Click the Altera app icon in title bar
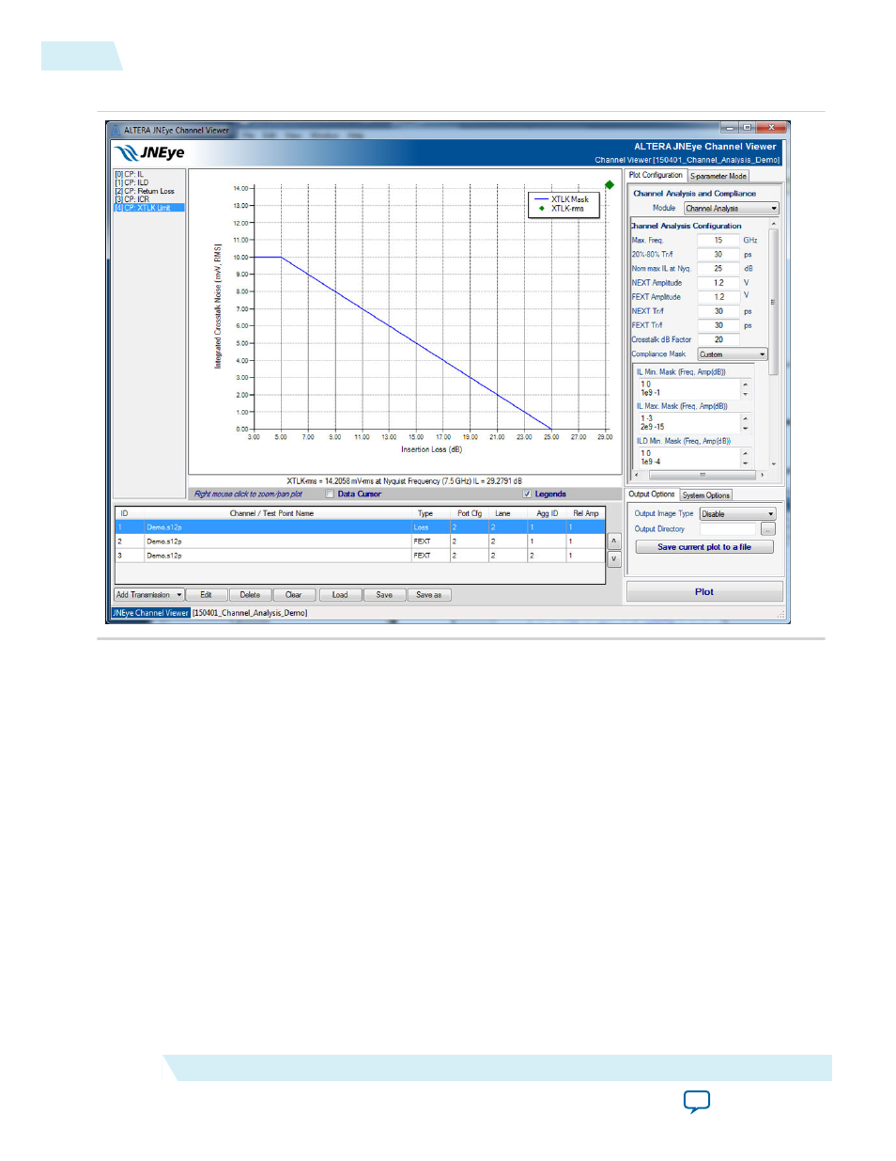This screenshot has width=896, height=1161. (x=116, y=131)
